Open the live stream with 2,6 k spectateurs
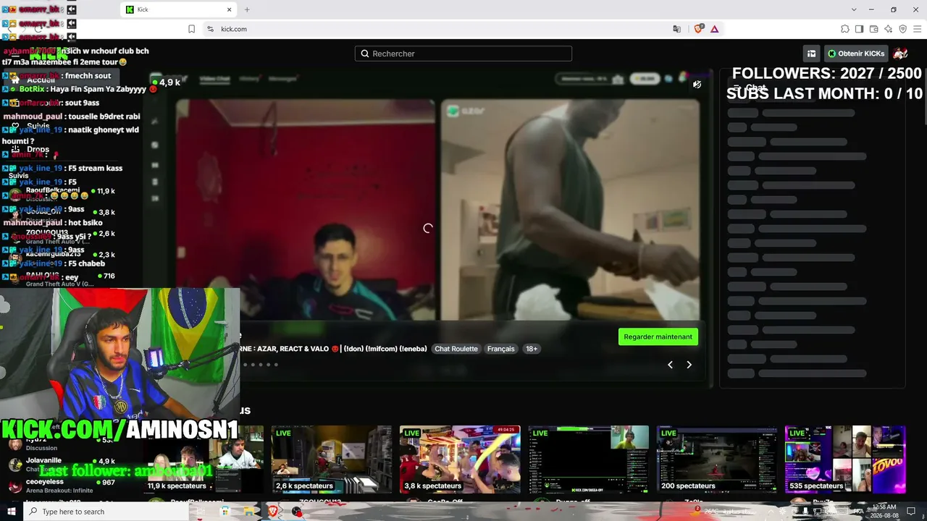The width and height of the screenshot is (927, 521). (332, 459)
